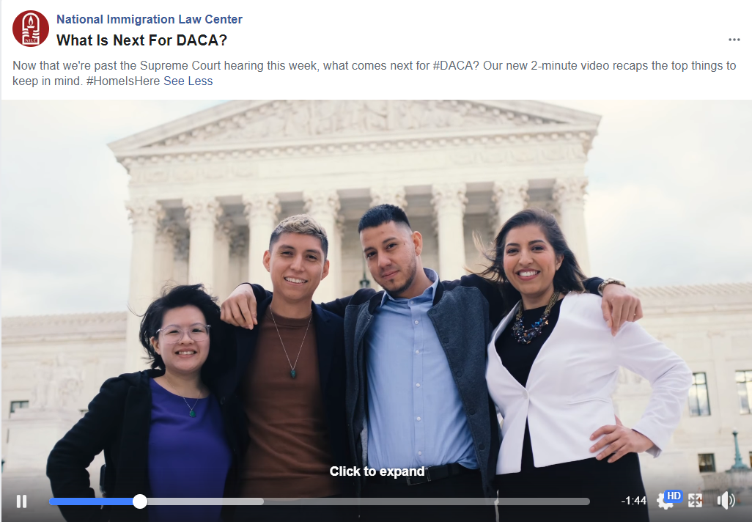
Task: Click the NILC red logo avatar
Action: tap(31, 29)
